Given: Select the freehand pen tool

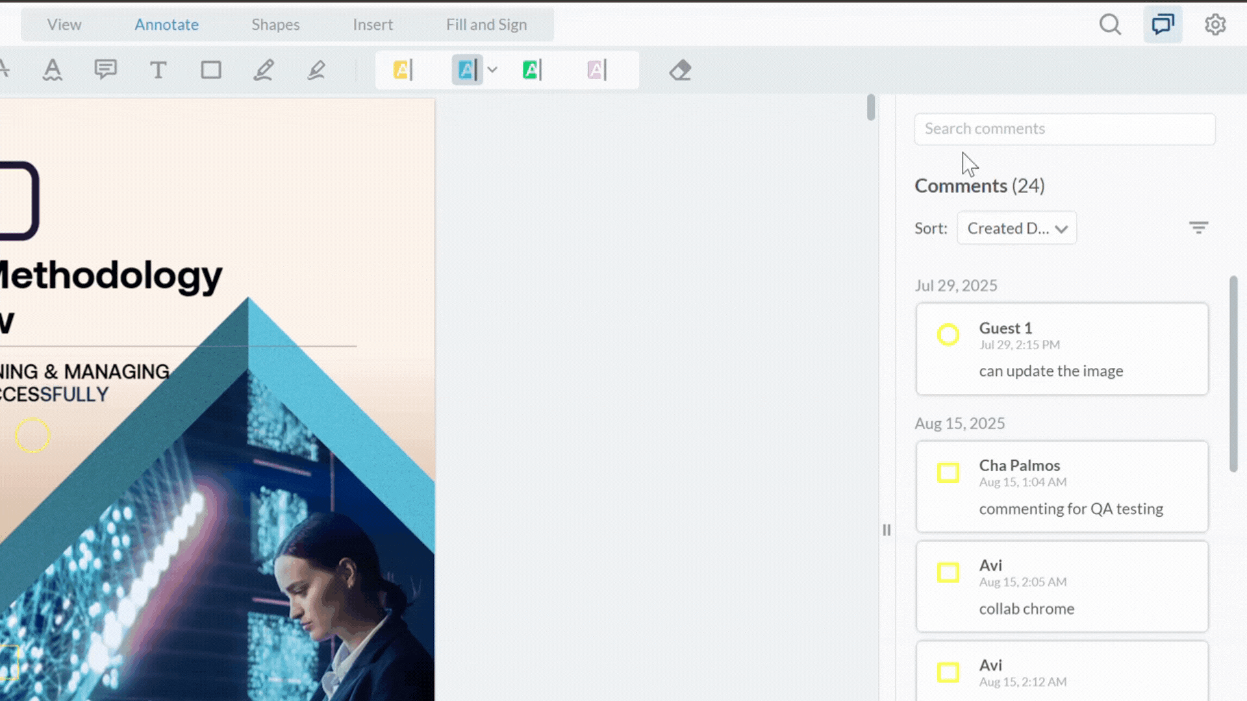Looking at the screenshot, I should pyautogui.click(x=264, y=70).
